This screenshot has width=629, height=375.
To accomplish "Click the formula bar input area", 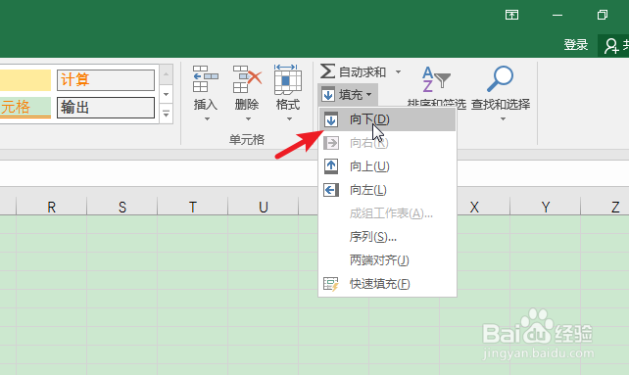I will (x=314, y=173).
